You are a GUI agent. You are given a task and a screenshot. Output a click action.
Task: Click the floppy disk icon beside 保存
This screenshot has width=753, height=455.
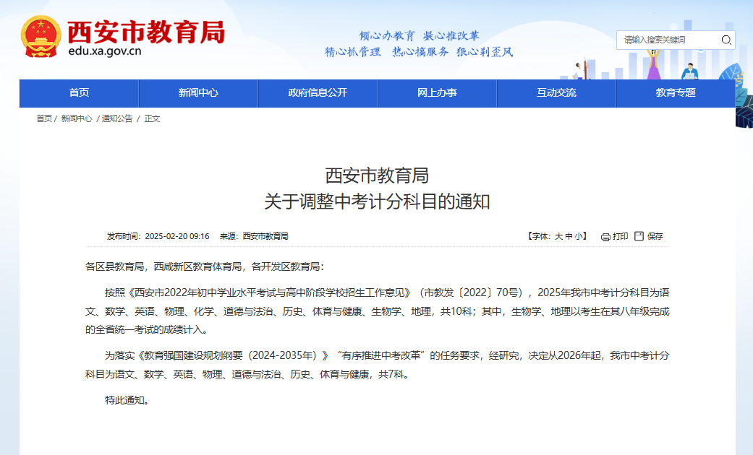click(x=639, y=236)
